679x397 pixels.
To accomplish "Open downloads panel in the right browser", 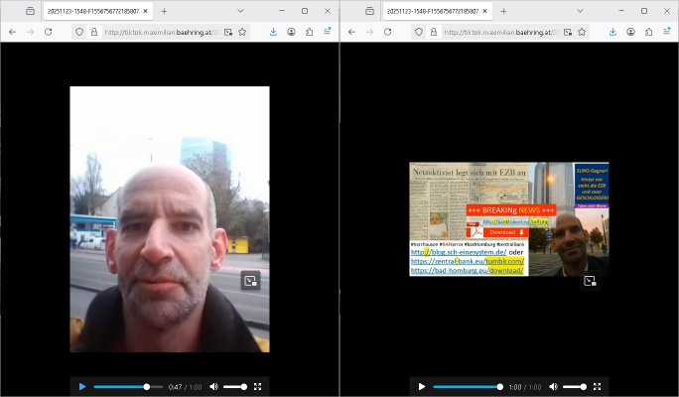I will click(612, 32).
